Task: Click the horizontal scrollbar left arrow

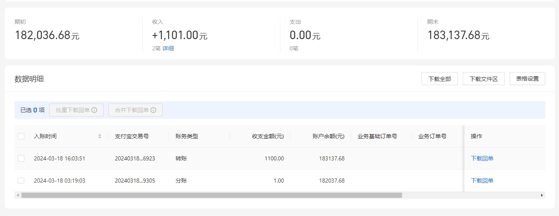Action: [17, 195]
